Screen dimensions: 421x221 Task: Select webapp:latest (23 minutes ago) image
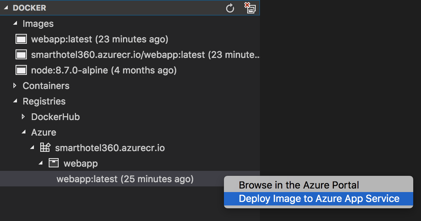pyautogui.click(x=100, y=39)
